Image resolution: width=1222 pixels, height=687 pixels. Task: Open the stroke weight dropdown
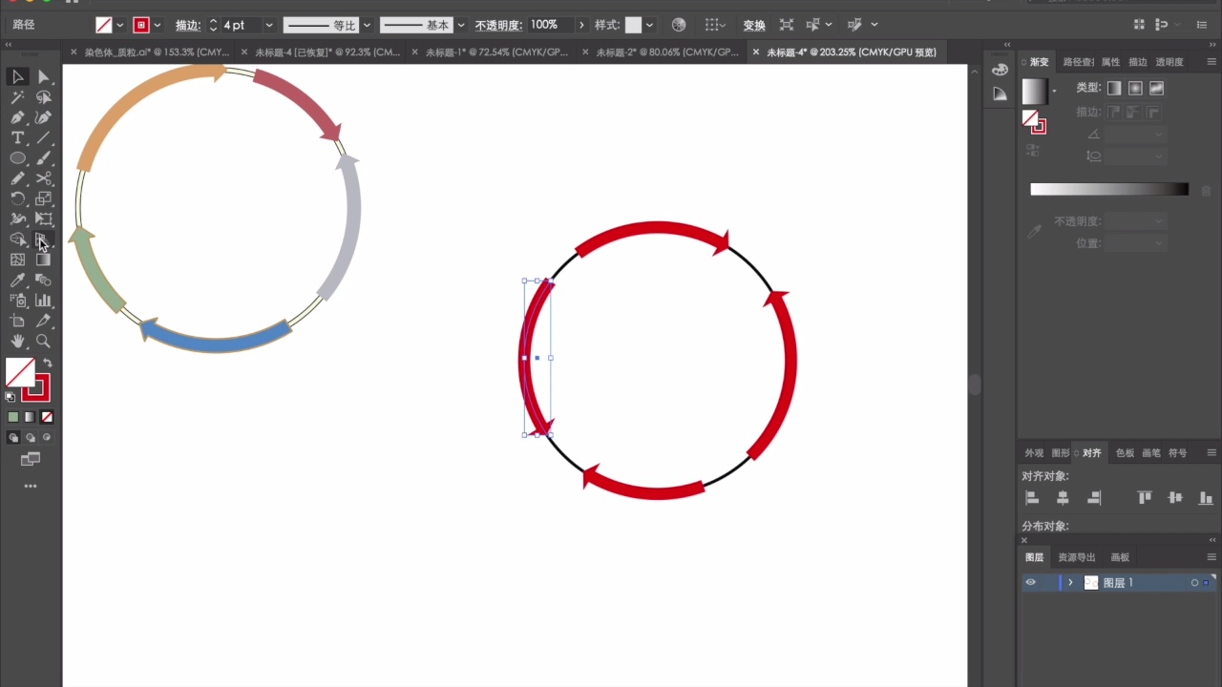click(x=269, y=25)
